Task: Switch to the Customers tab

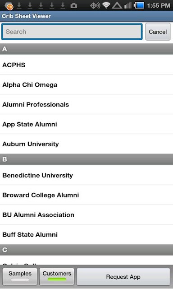Action: pyautogui.click(x=57, y=276)
